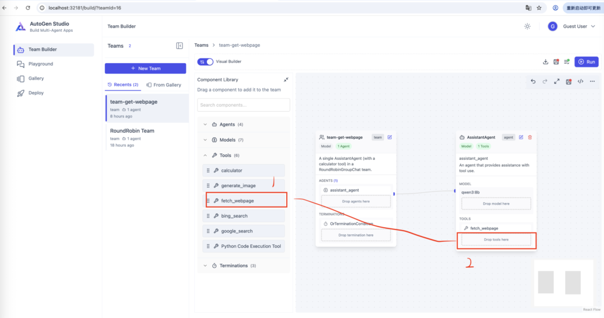Open the Guest User dropdown menu
This screenshot has height=318, width=604.
click(x=579, y=26)
